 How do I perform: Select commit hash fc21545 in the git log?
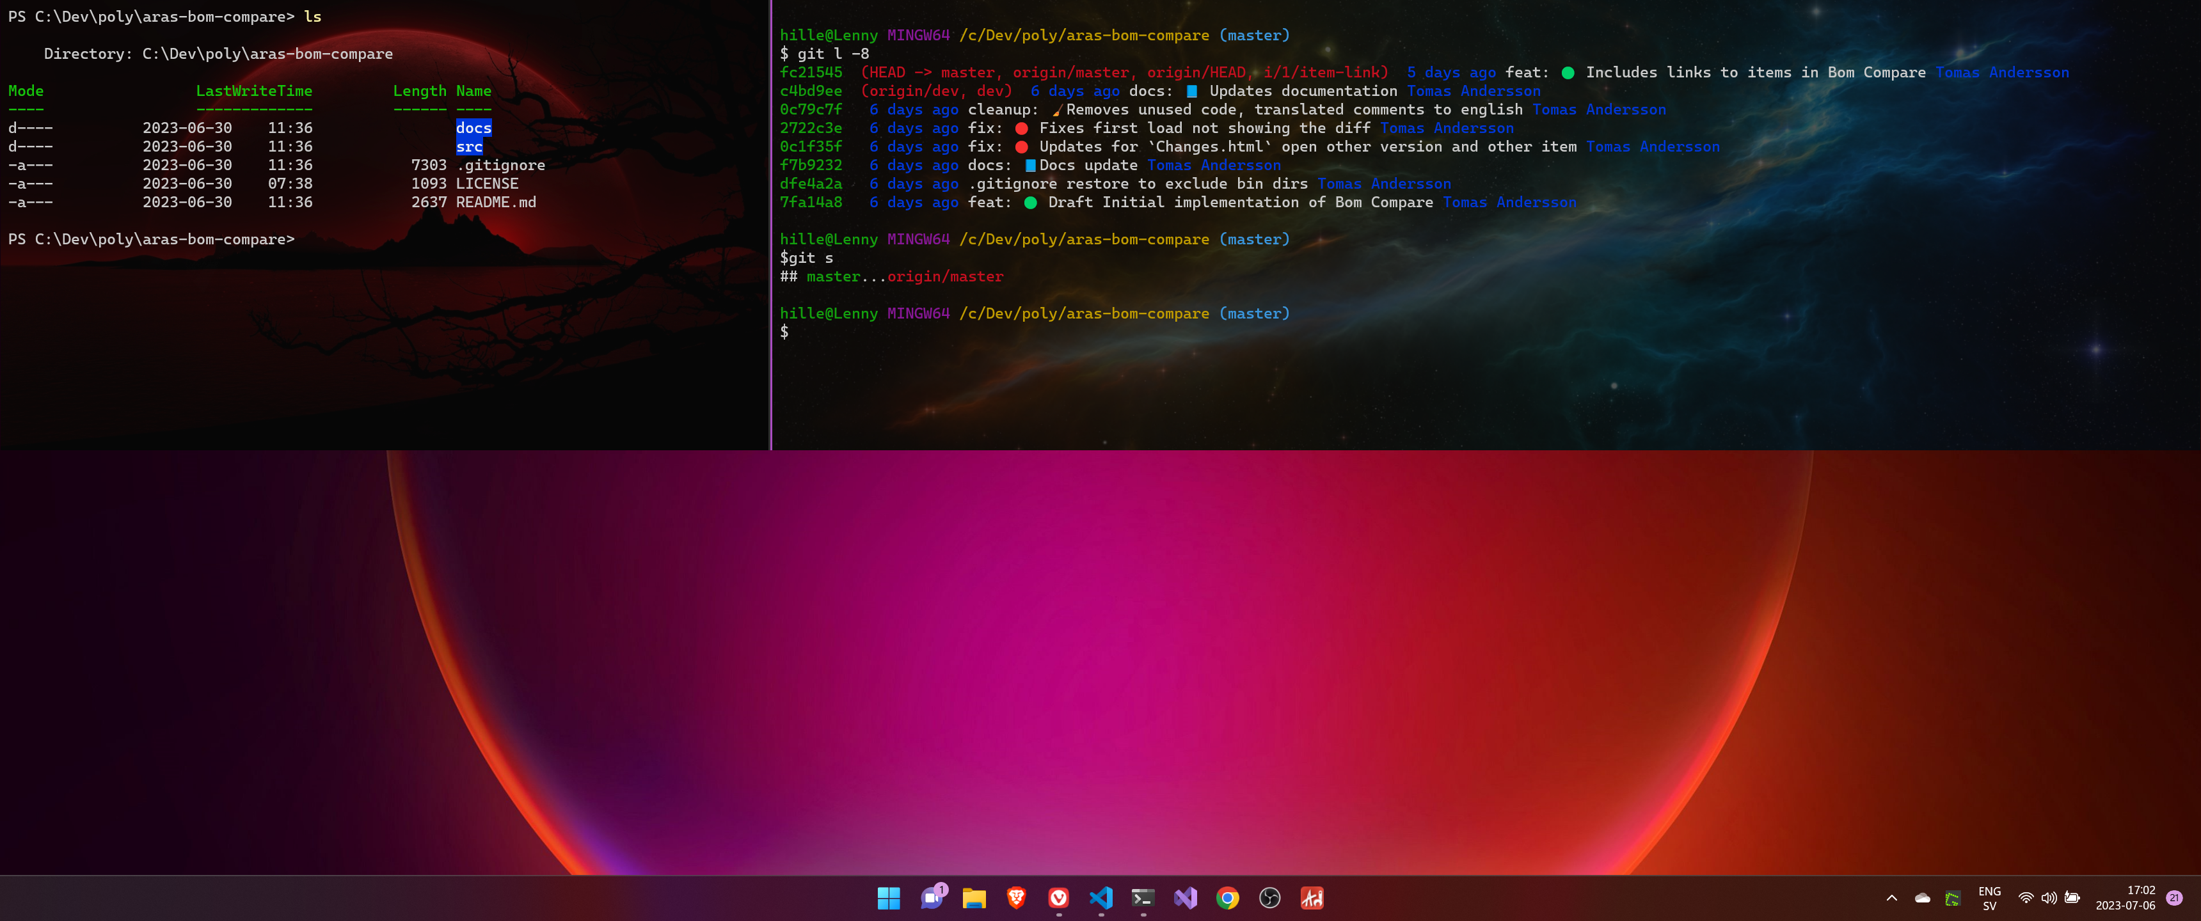click(811, 72)
